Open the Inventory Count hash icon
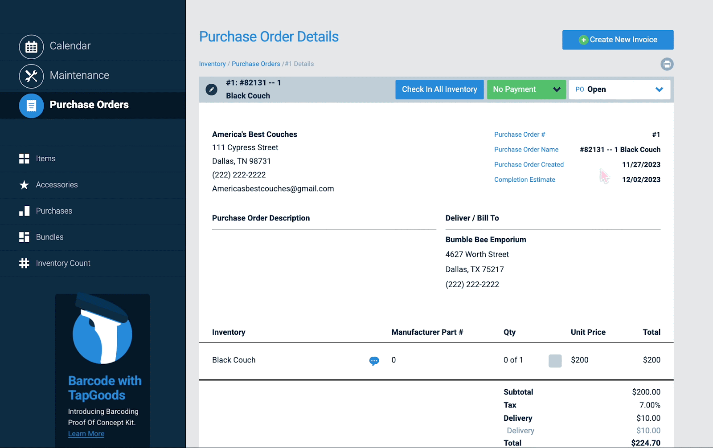The image size is (713, 448). 24,263
